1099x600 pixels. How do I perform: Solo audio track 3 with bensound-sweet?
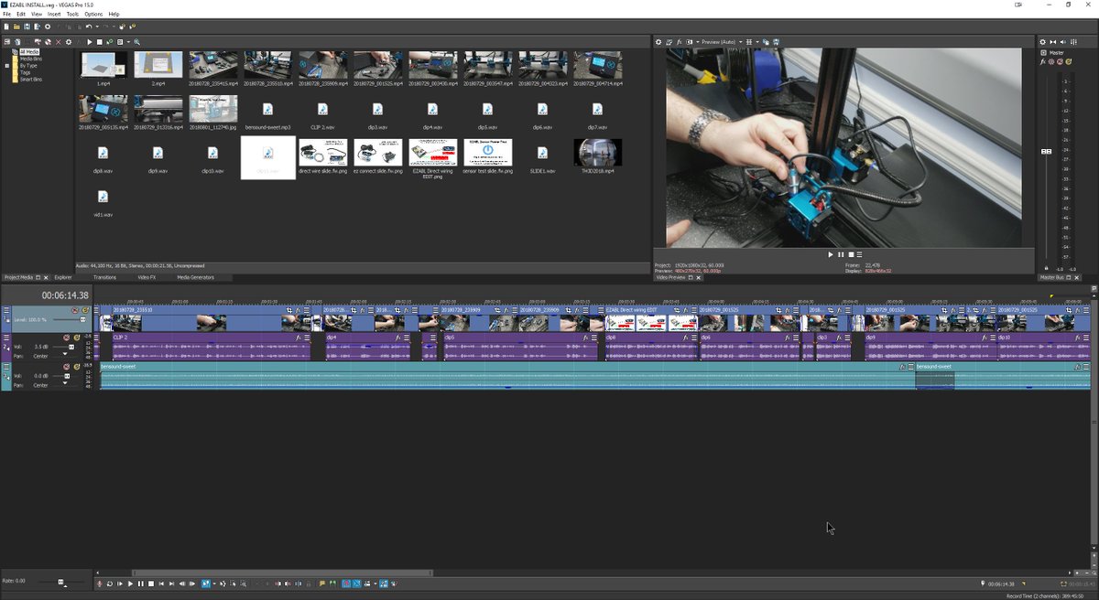(77, 367)
